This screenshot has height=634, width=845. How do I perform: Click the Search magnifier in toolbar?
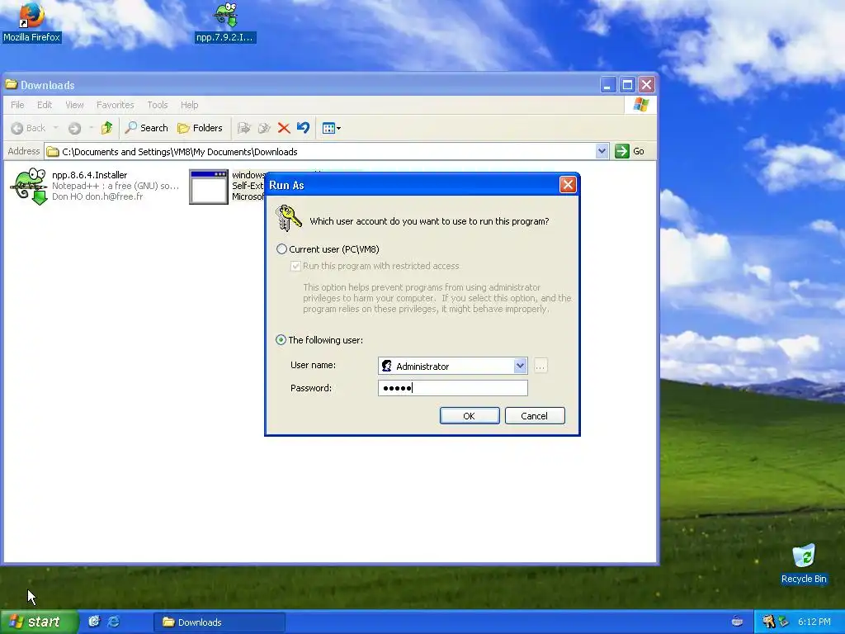coord(147,128)
